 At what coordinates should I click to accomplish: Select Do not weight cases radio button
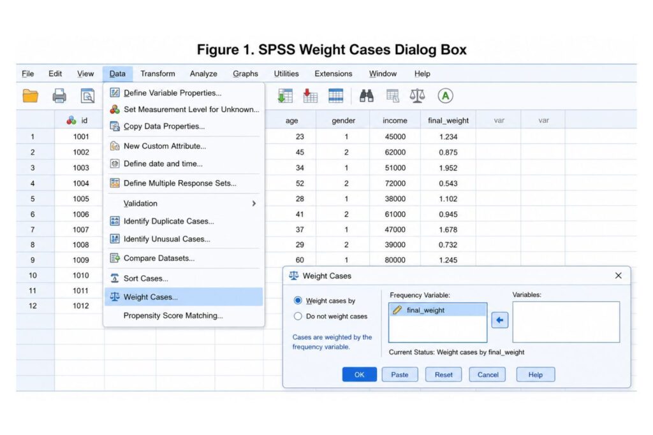tap(298, 316)
